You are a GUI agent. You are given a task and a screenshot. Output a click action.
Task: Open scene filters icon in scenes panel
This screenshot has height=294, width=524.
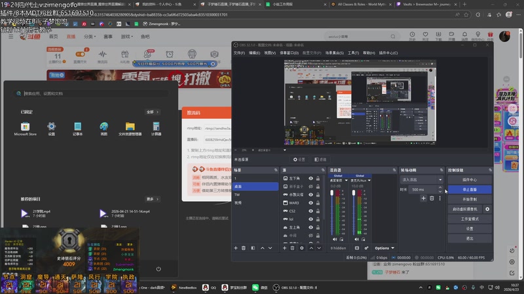click(253, 248)
